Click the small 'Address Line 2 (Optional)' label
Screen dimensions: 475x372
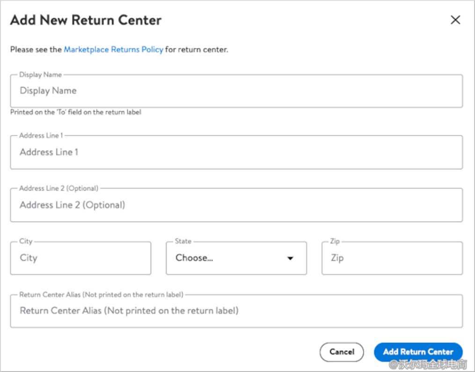58,188
